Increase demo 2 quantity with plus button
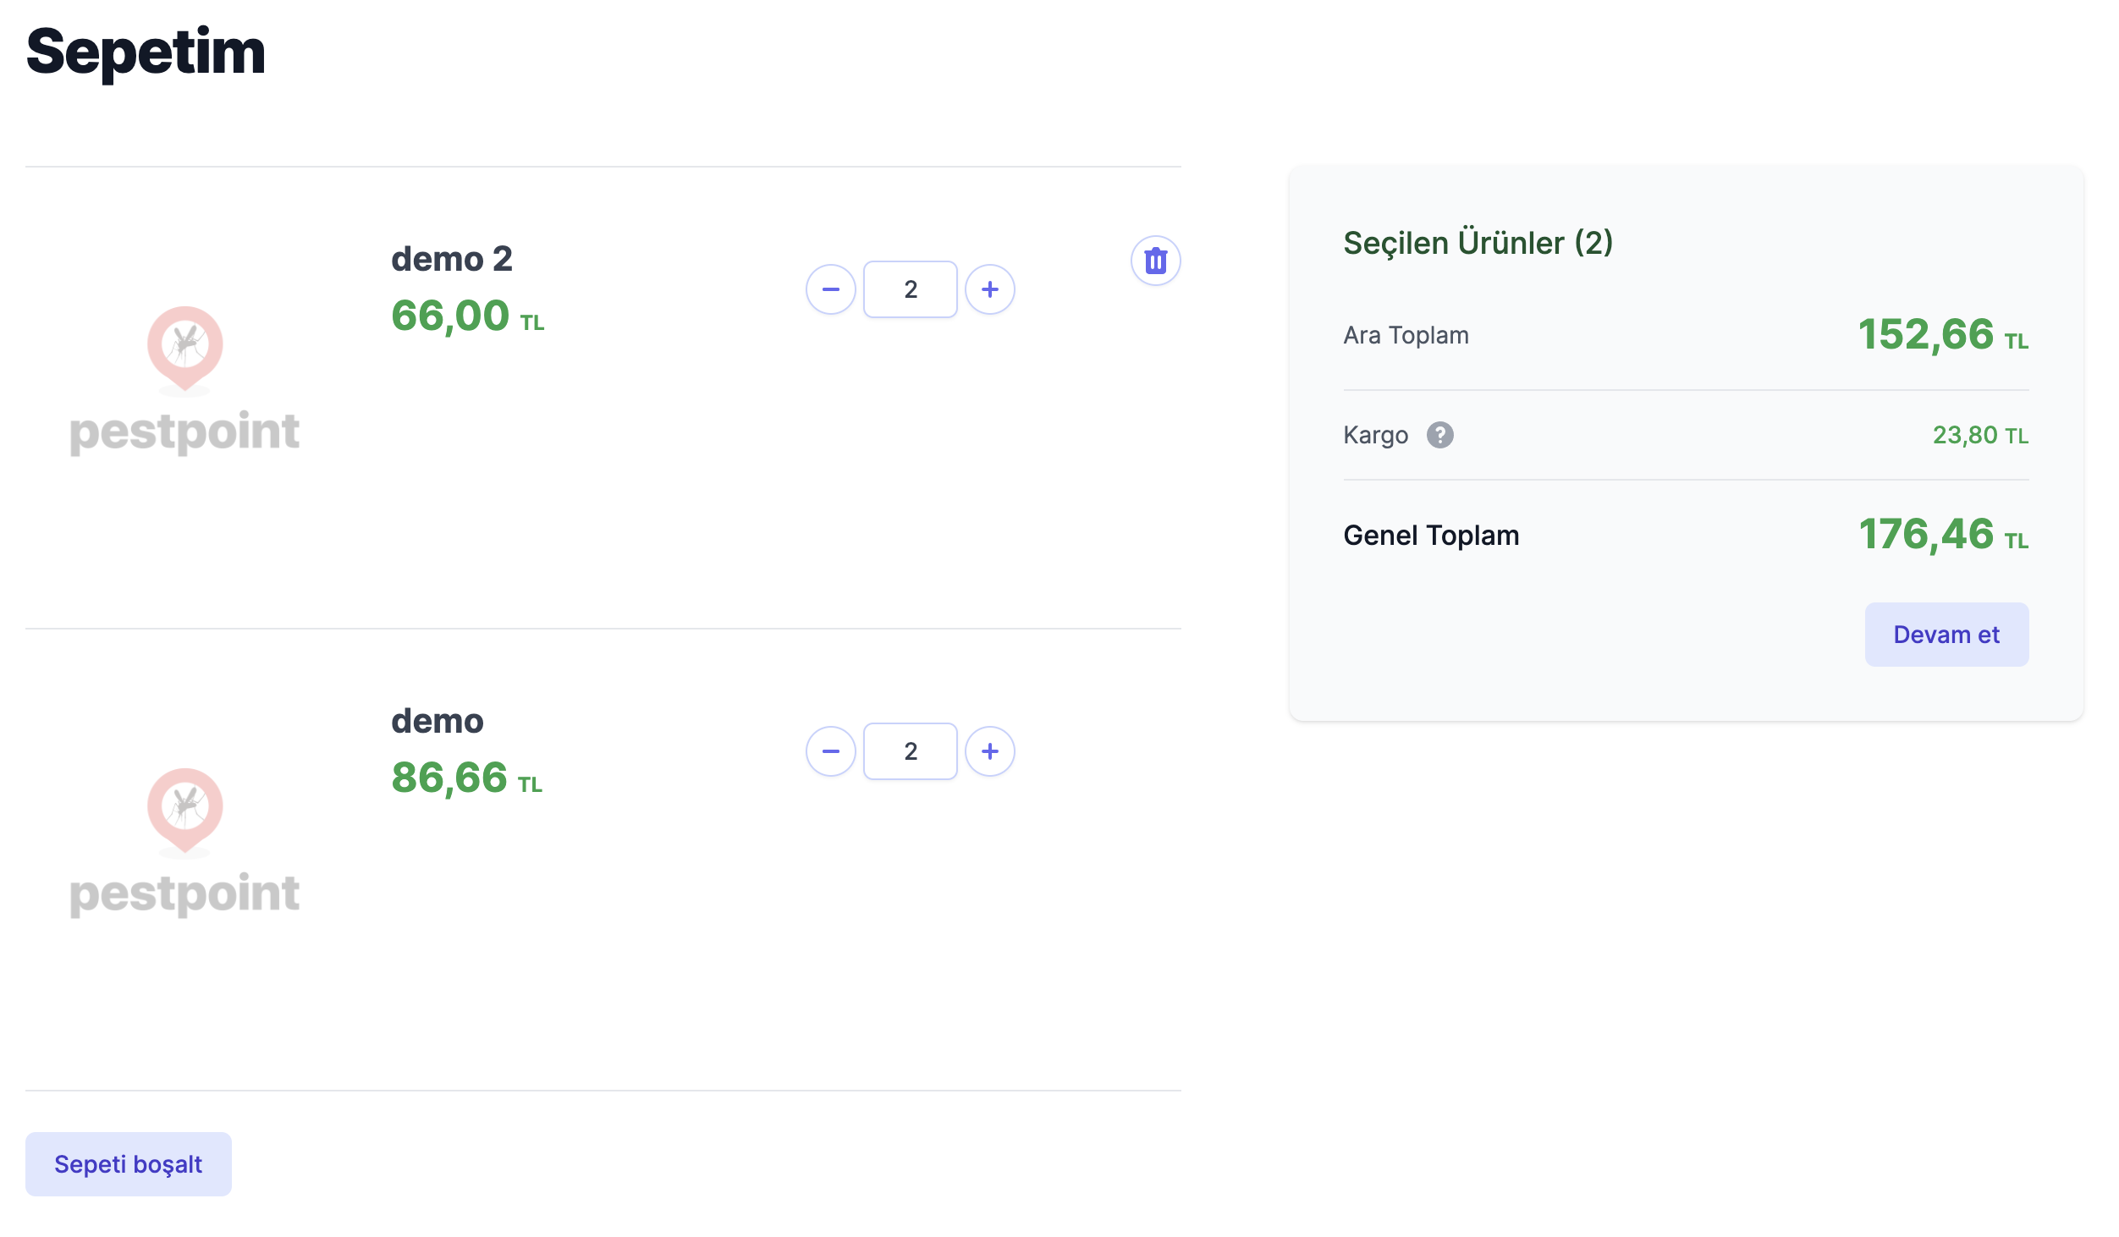The image size is (2119, 1237). click(989, 289)
